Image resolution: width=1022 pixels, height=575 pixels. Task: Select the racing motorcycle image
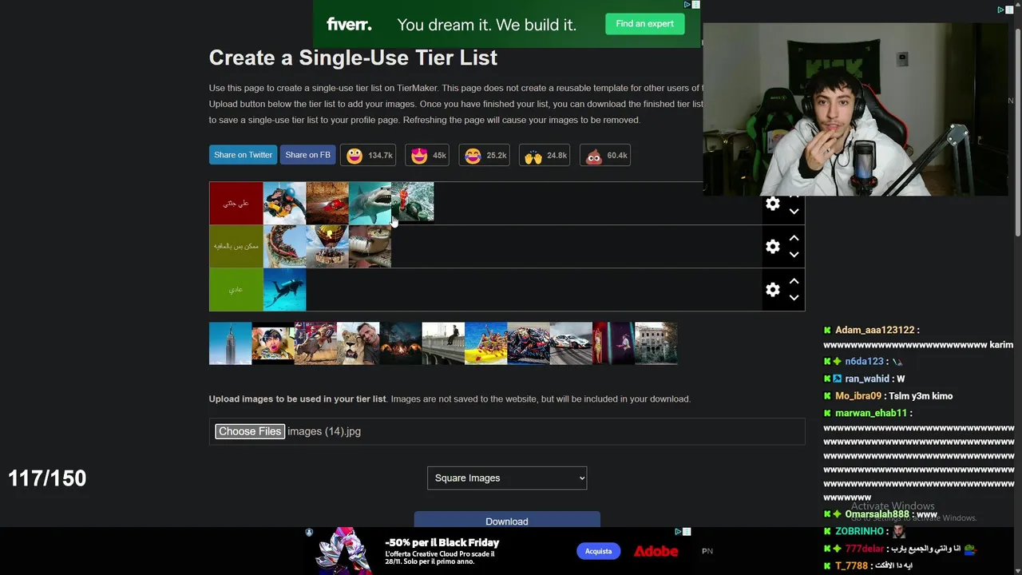(x=529, y=343)
